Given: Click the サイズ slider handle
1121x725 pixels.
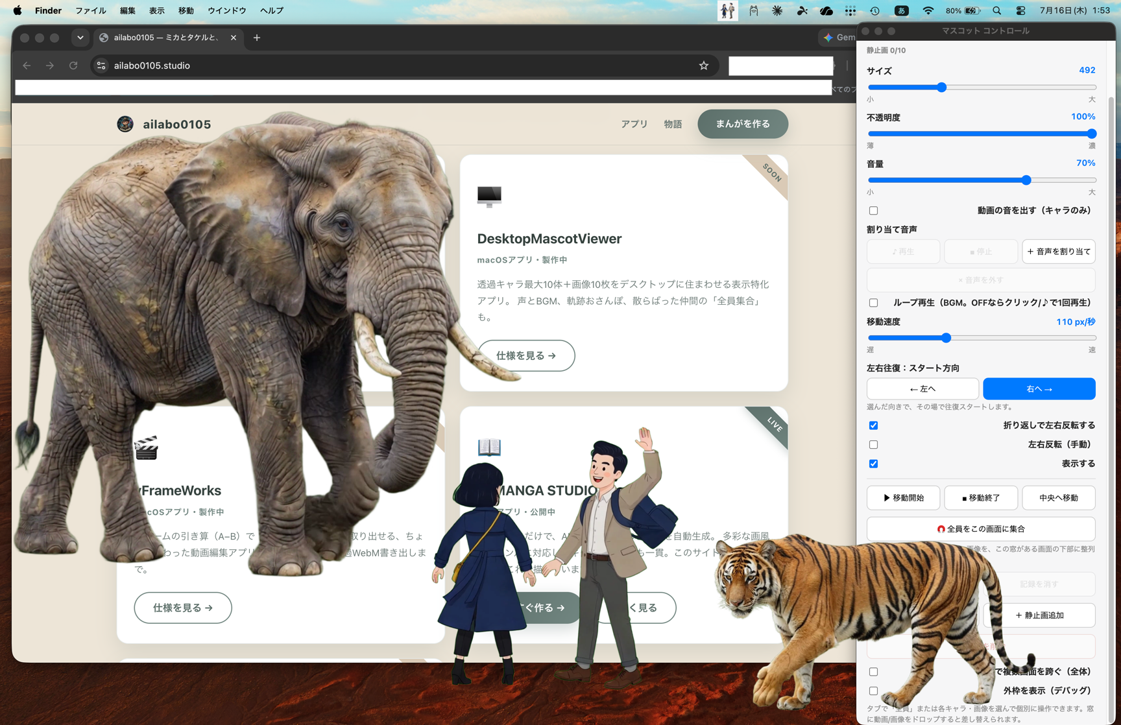Looking at the screenshot, I should point(941,87).
